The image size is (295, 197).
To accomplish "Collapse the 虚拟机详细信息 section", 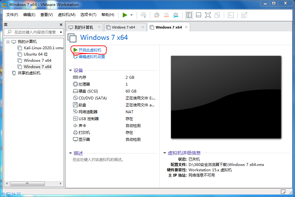I will [165, 153].
